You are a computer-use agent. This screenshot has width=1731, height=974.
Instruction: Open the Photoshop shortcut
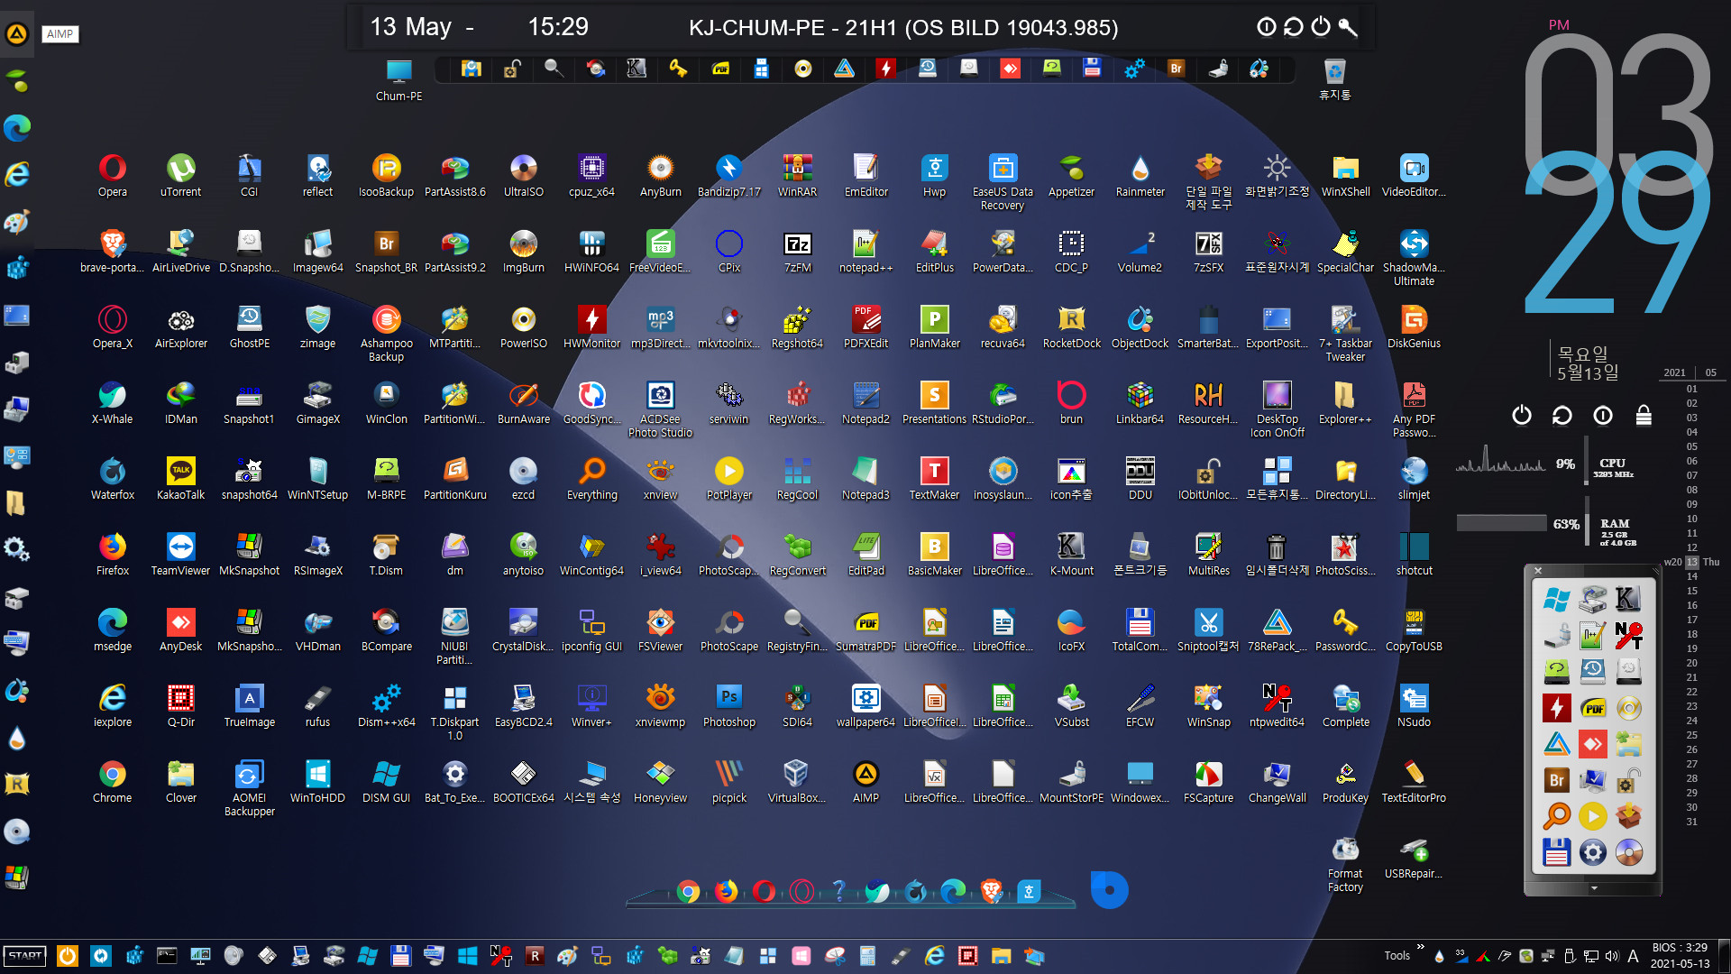729,705
